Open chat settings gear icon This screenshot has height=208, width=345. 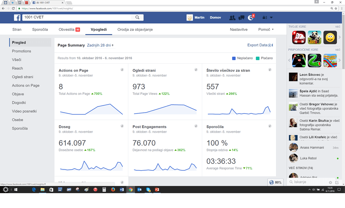coord(330,182)
